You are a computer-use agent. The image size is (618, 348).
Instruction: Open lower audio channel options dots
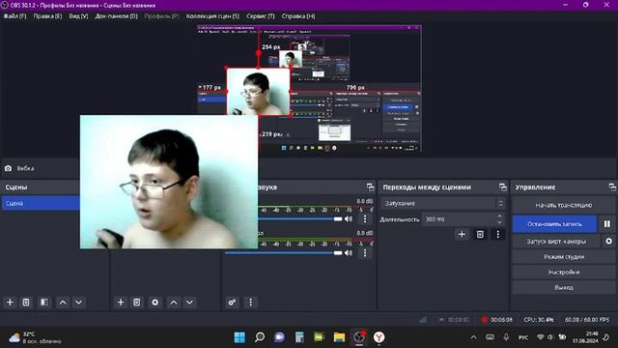365,253
